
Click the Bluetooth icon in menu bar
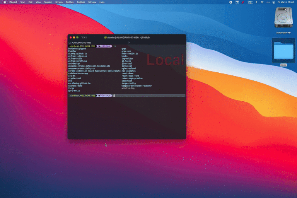pos(256,2)
